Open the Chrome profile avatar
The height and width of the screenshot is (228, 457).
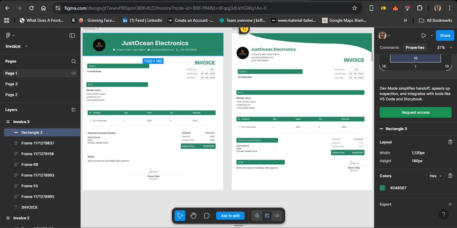tap(438, 8)
